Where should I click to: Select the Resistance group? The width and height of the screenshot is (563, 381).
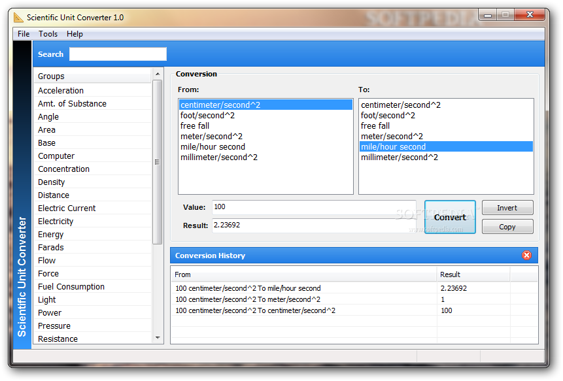pyautogui.click(x=93, y=339)
